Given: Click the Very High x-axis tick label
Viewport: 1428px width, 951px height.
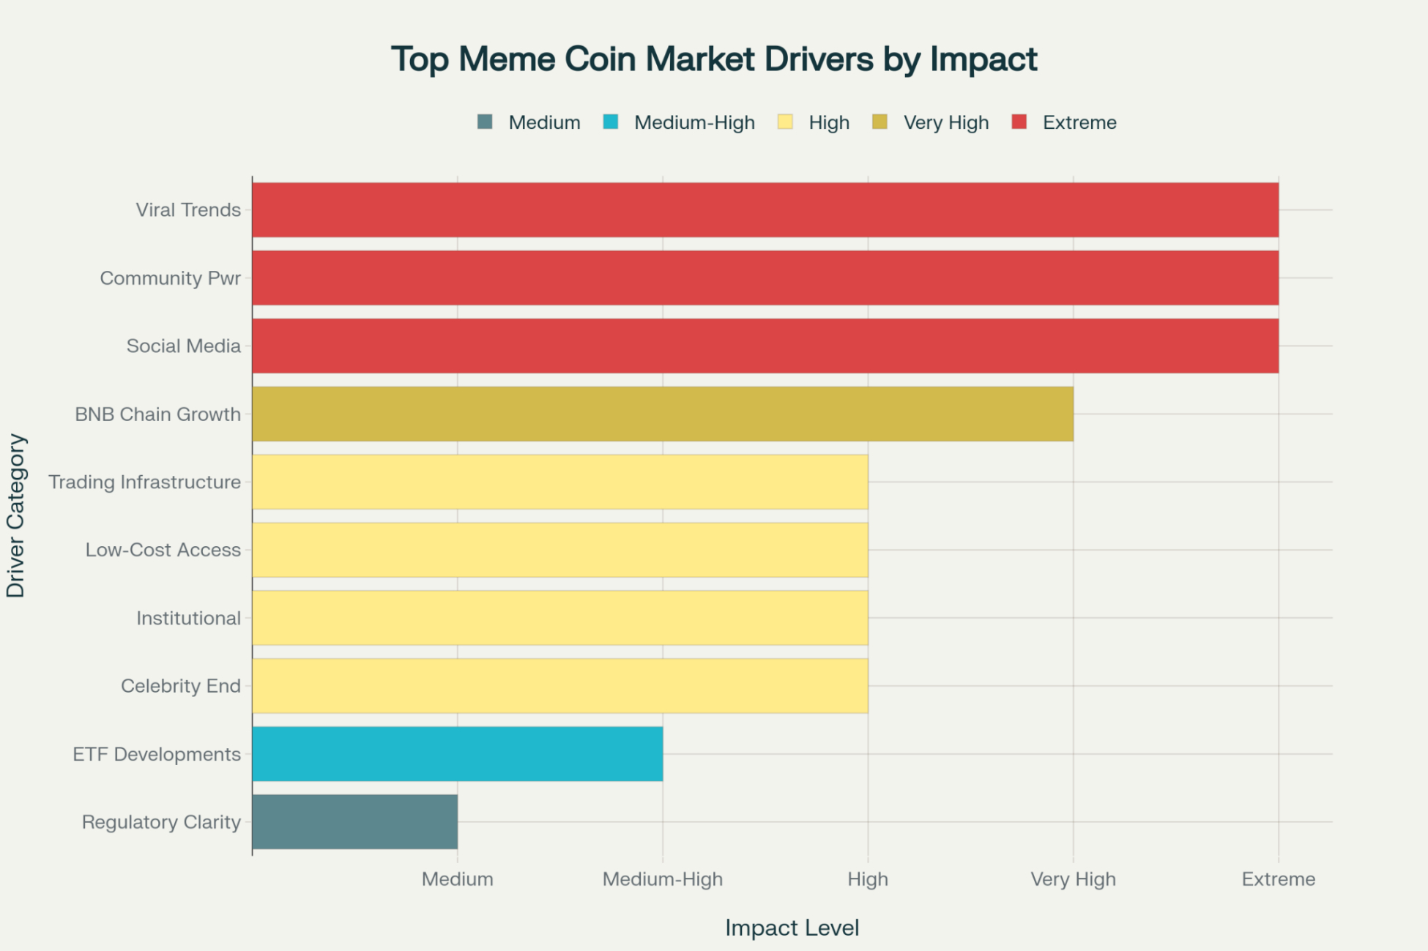Looking at the screenshot, I should (1073, 879).
